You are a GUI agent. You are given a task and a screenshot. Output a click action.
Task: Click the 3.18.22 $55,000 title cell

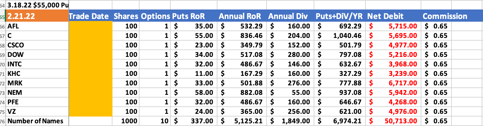(37, 5)
